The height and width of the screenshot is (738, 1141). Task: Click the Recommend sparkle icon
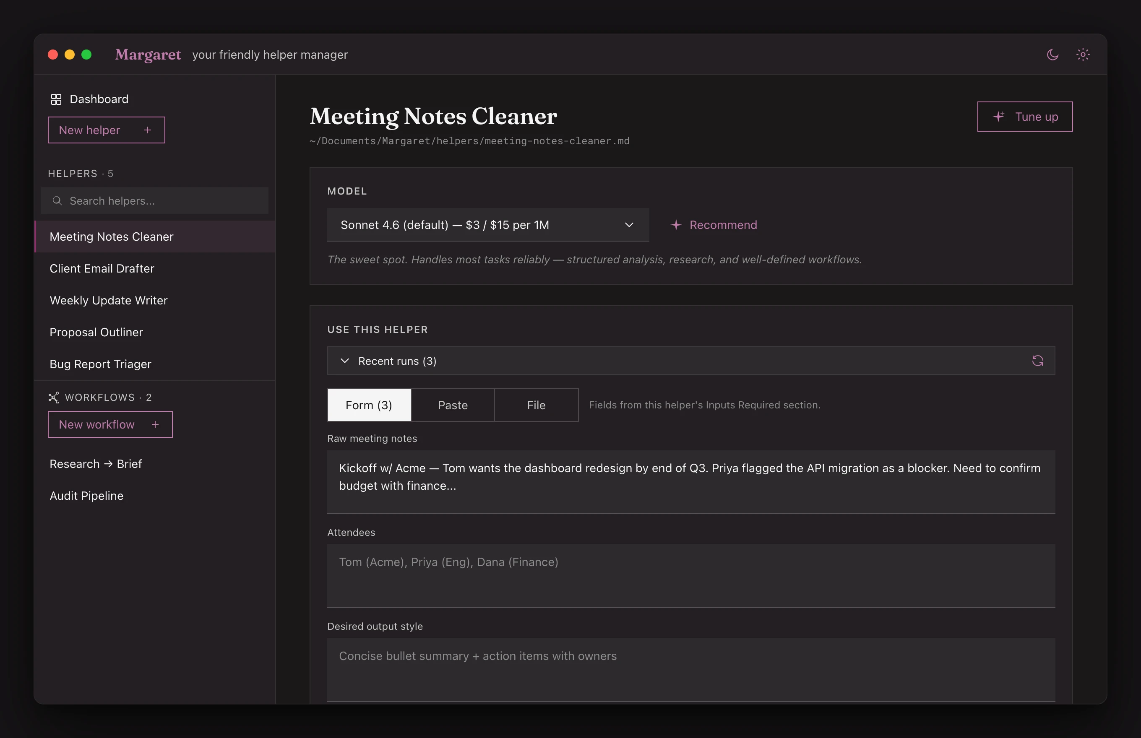(x=676, y=225)
